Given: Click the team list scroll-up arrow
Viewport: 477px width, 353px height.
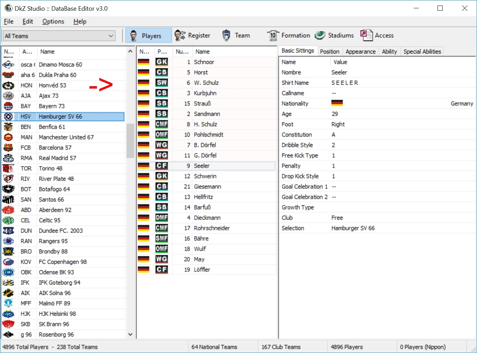Looking at the screenshot, I should (130, 51).
